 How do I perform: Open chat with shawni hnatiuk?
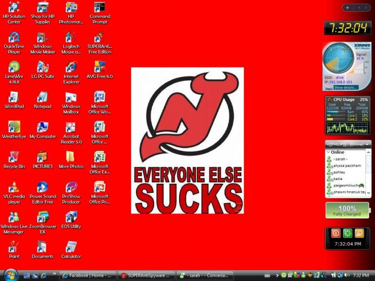click(x=346, y=192)
